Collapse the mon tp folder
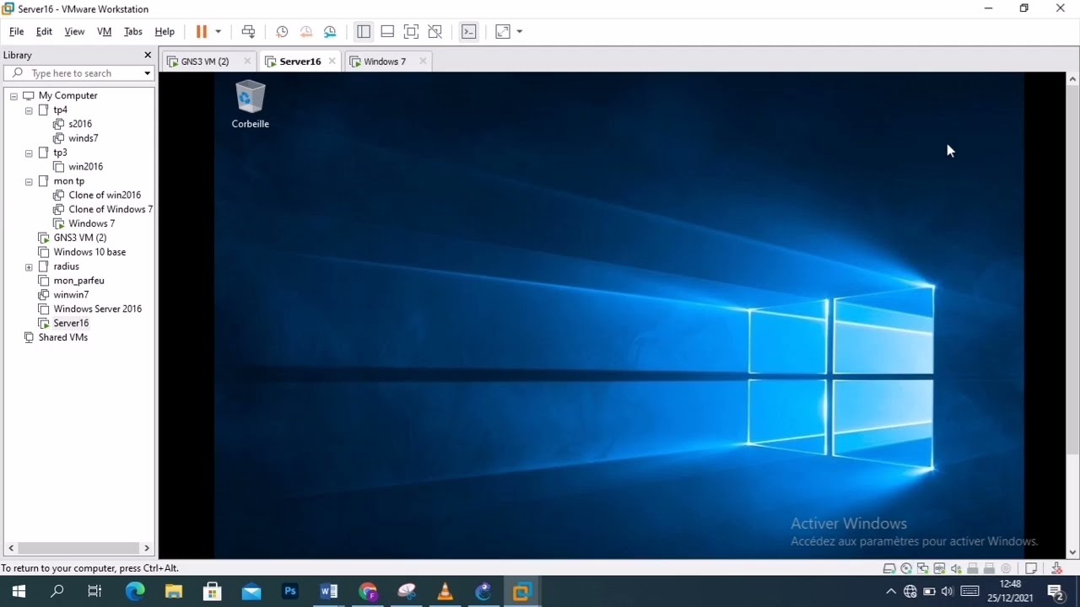This screenshot has height=607, width=1080. (29, 181)
